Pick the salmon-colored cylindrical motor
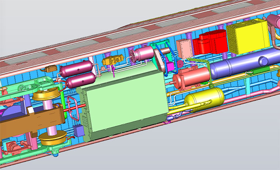The height and width of the screenshot is (170, 280). [191, 79]
